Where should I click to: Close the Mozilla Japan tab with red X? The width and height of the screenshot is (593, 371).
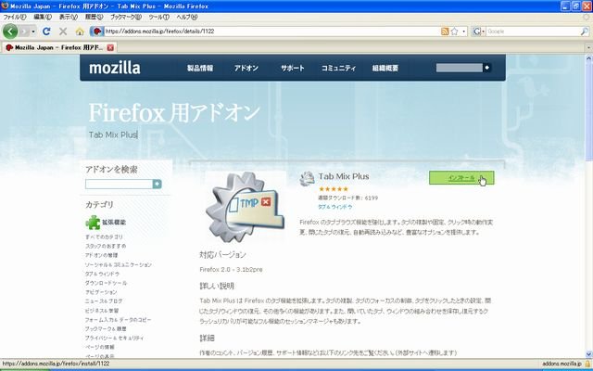tap(110, 47)
